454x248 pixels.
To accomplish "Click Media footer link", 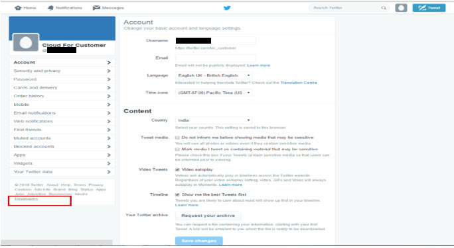I will pyautogui.click(x=81, y=194).
